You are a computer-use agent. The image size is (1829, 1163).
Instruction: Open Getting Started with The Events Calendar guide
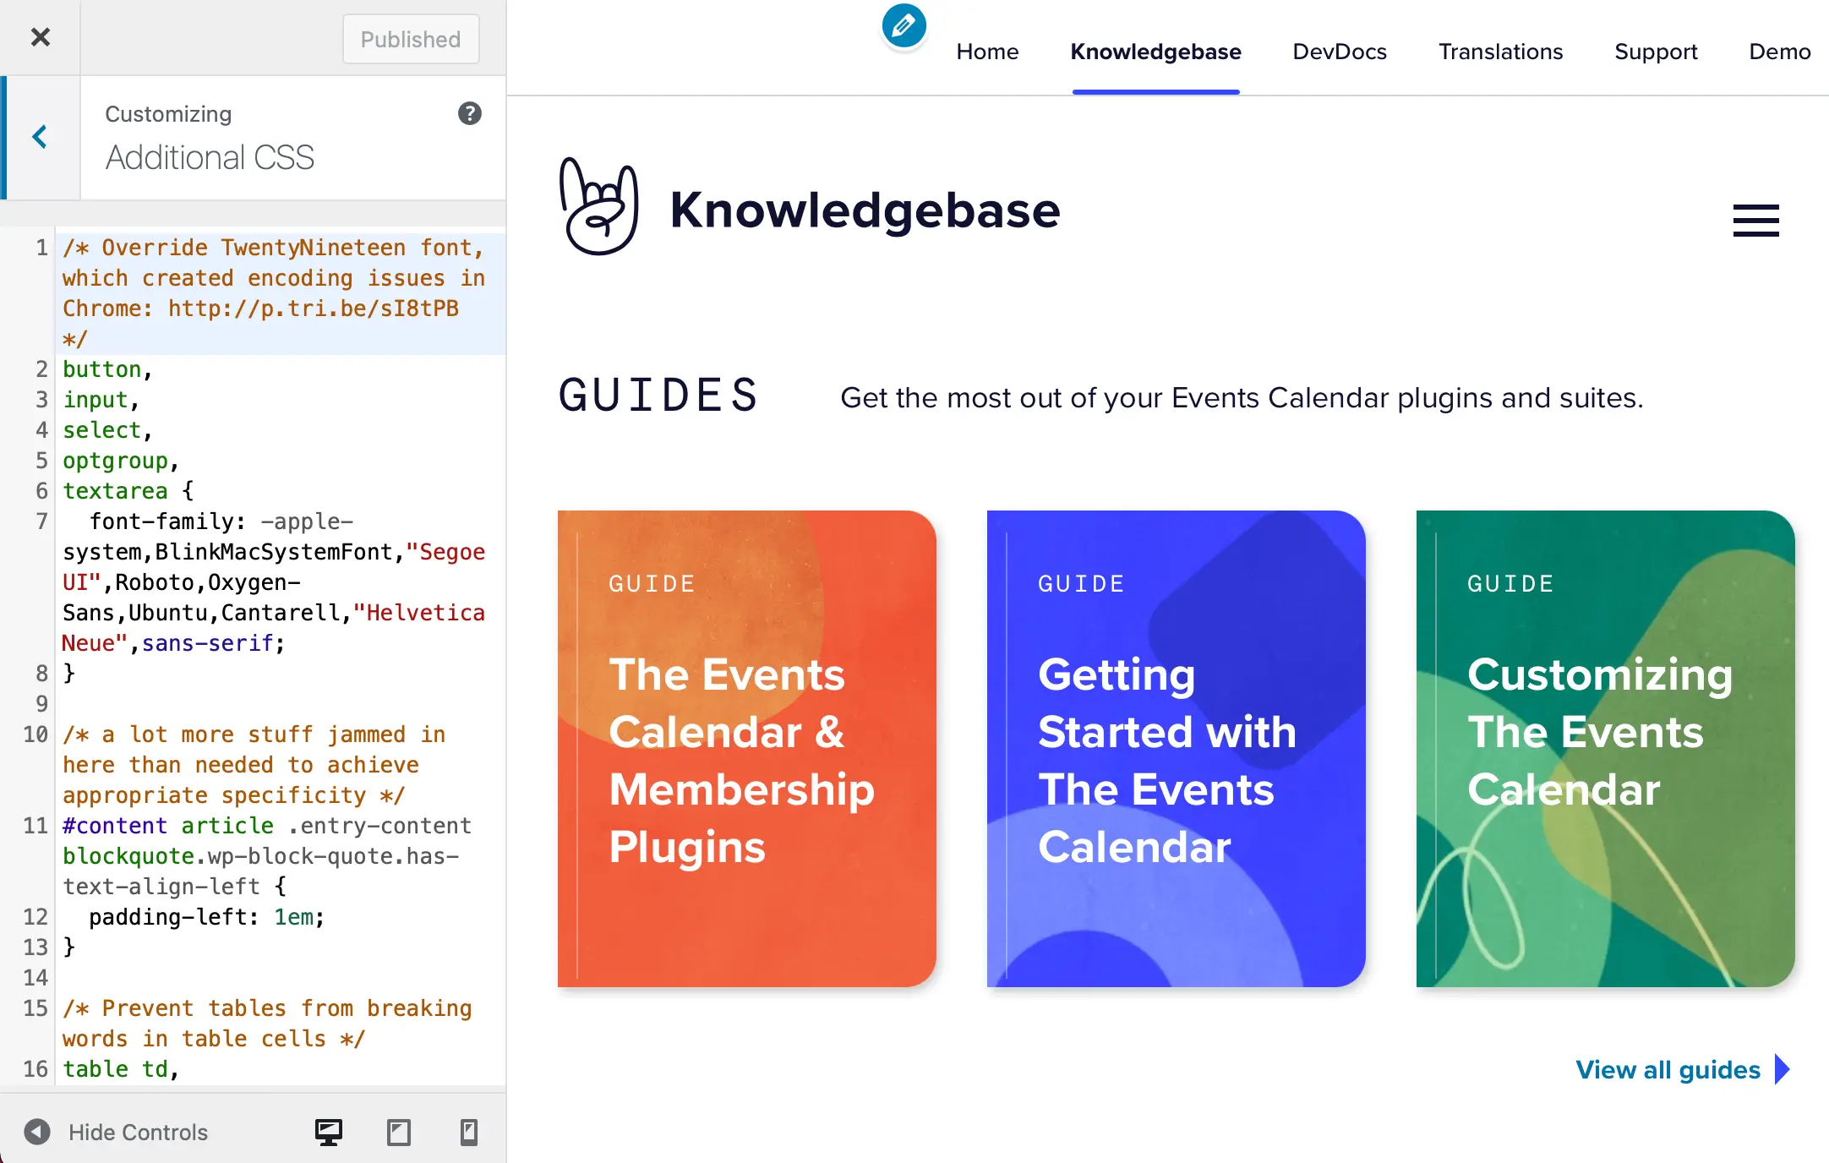[1177, 749]
